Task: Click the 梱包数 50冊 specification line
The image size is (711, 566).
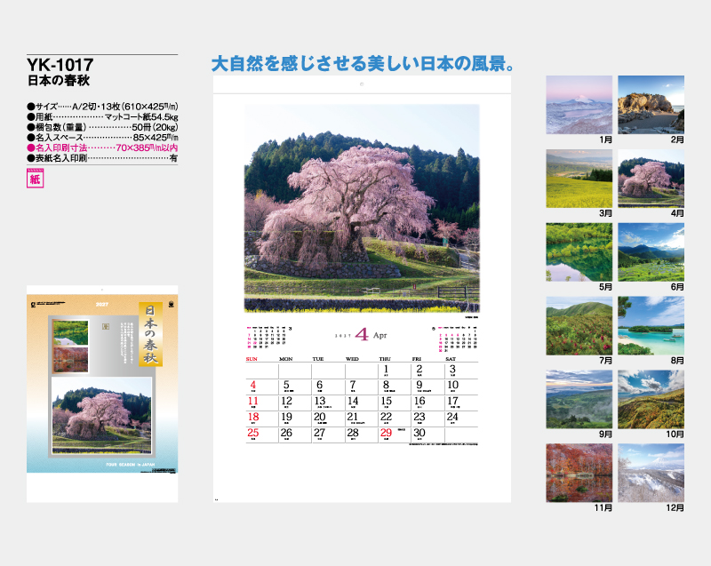Action: point(102,127)
